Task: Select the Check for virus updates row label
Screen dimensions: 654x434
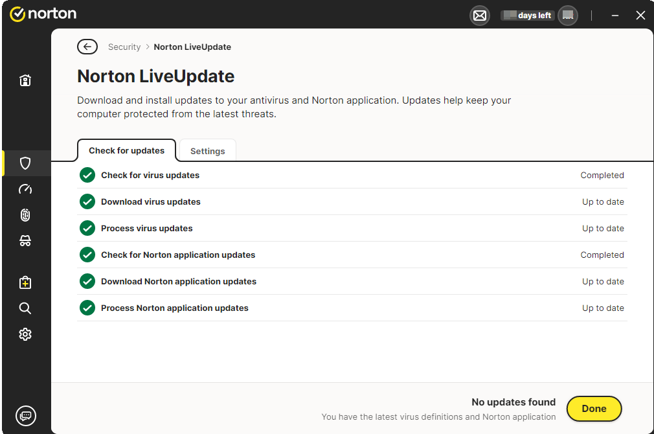Action: point(150,176)
